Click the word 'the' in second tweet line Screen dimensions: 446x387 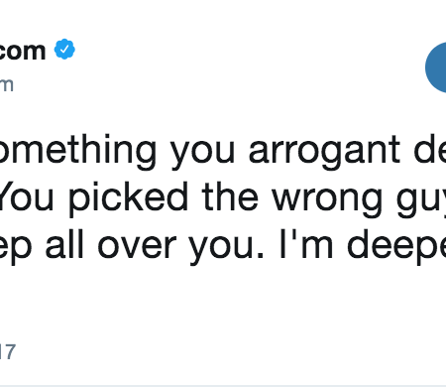[x=230, y=197]
